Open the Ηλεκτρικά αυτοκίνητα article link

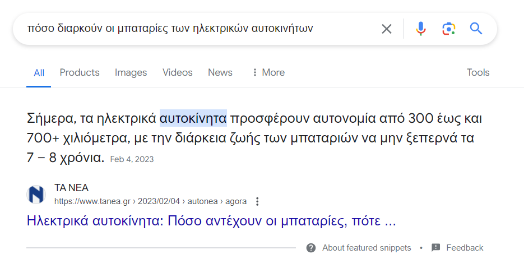pyautogui.click(x=211, y=221)
